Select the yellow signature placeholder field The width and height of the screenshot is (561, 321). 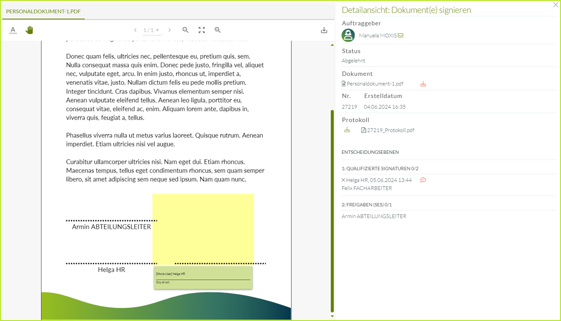(x=203, y=228)
